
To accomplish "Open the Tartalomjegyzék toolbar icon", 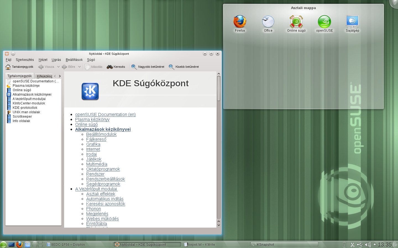I will tap(7, 66).
